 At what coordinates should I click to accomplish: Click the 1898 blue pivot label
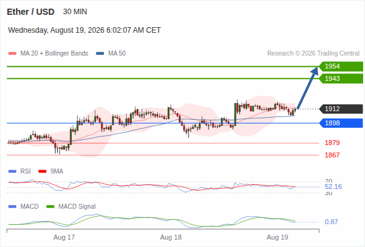click(341, 123)
